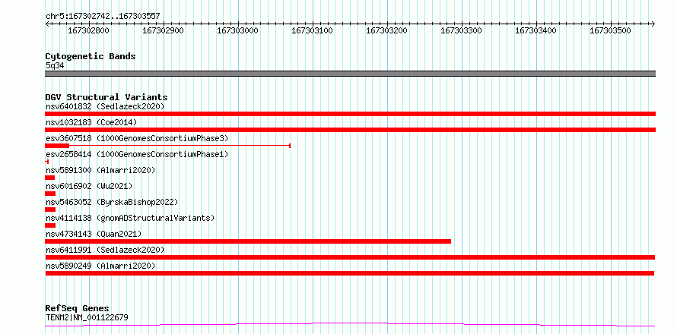This screenshot has width=677, height=334.
Task: Click the 167303400 ruler coordinate
Action: (536, 31)
